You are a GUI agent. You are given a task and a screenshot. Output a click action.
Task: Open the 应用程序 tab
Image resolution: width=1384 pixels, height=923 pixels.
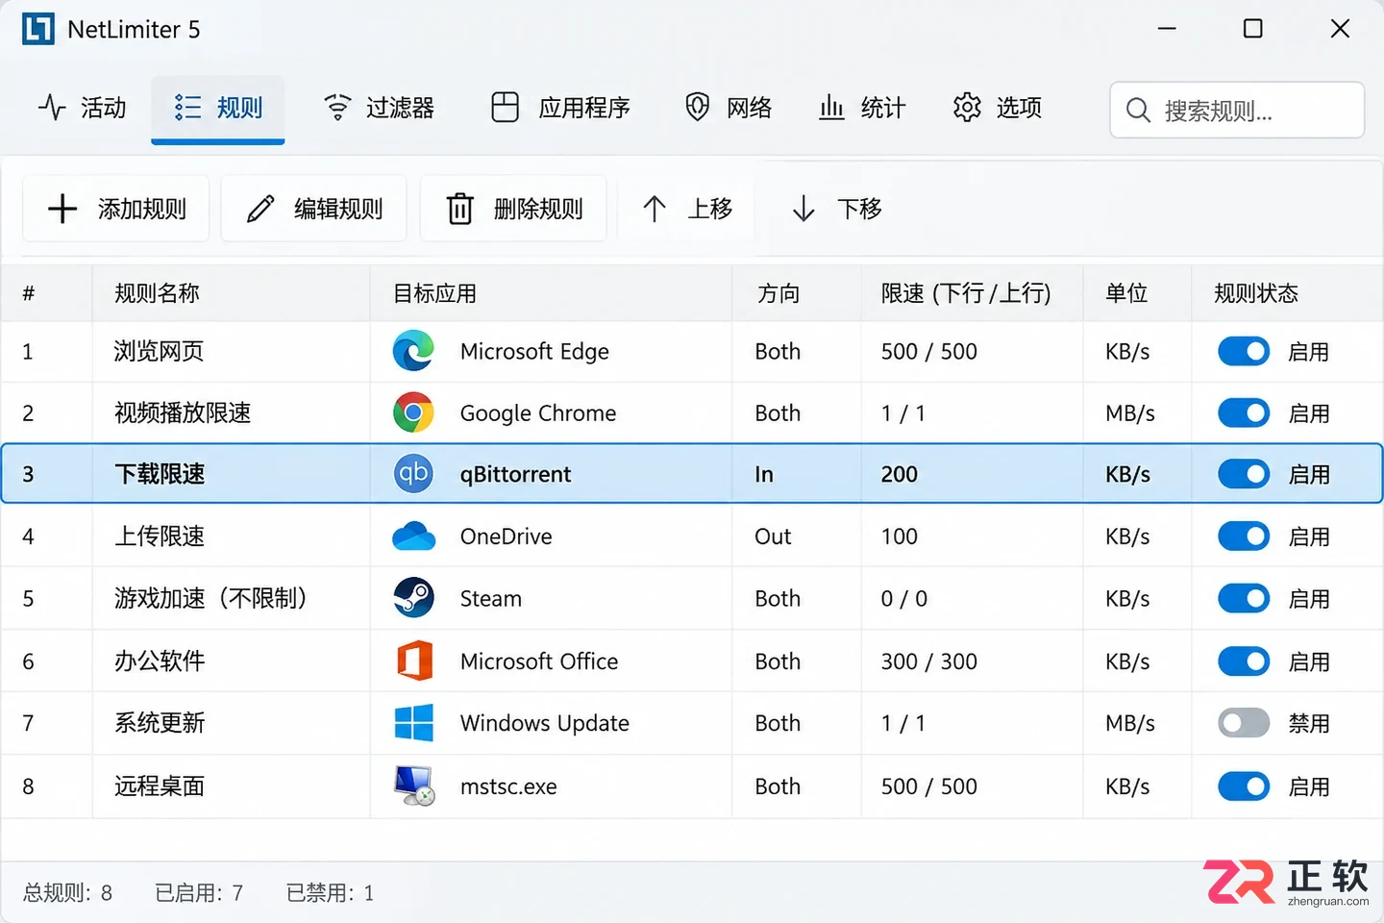click(560, 108)
